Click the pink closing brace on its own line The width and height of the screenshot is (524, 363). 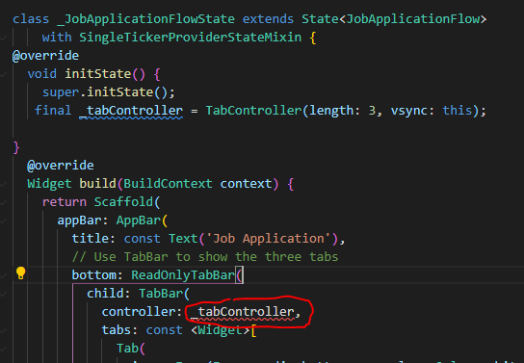(x=16, y=147)
